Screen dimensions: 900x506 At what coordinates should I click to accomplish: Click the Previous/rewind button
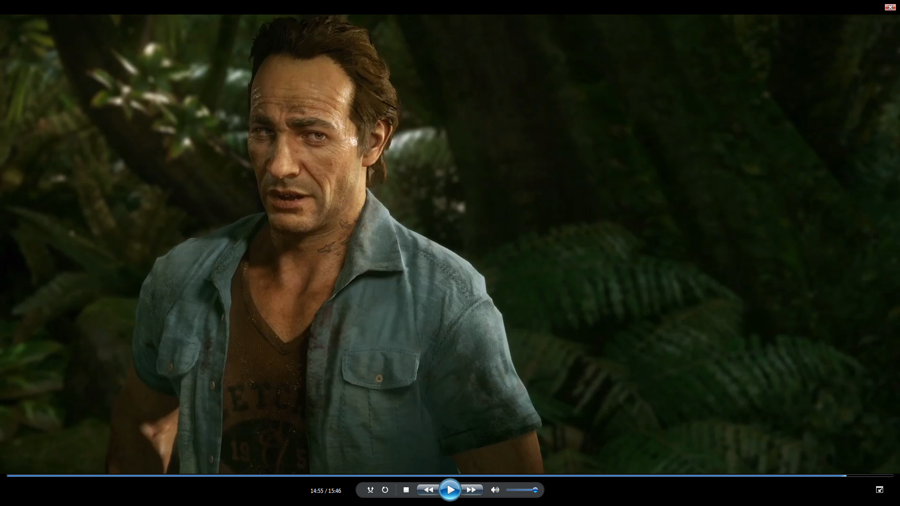[428, 490]
